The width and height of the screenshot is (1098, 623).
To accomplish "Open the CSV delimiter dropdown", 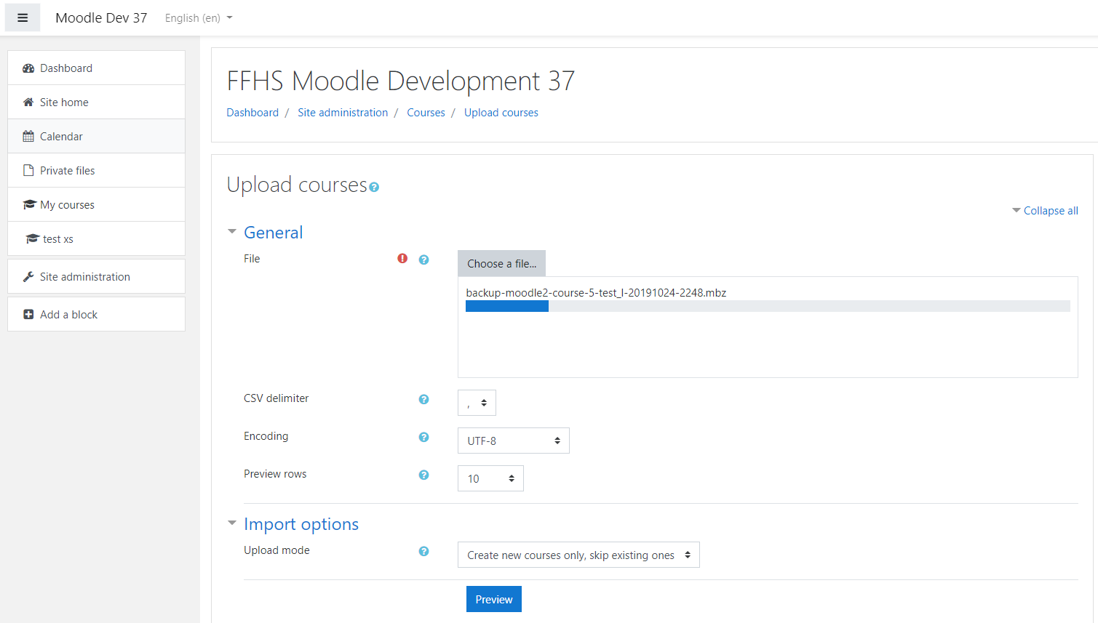I will (x=477, y=403).
